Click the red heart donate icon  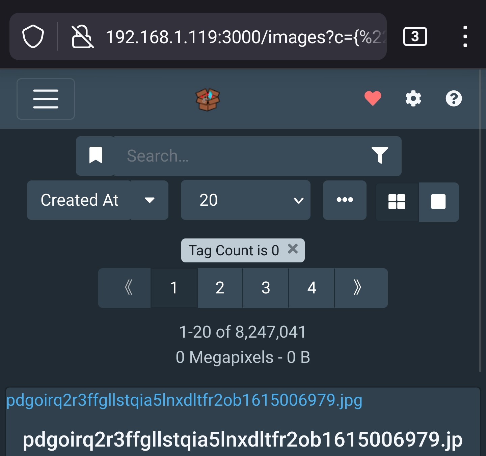pos(373,98)
